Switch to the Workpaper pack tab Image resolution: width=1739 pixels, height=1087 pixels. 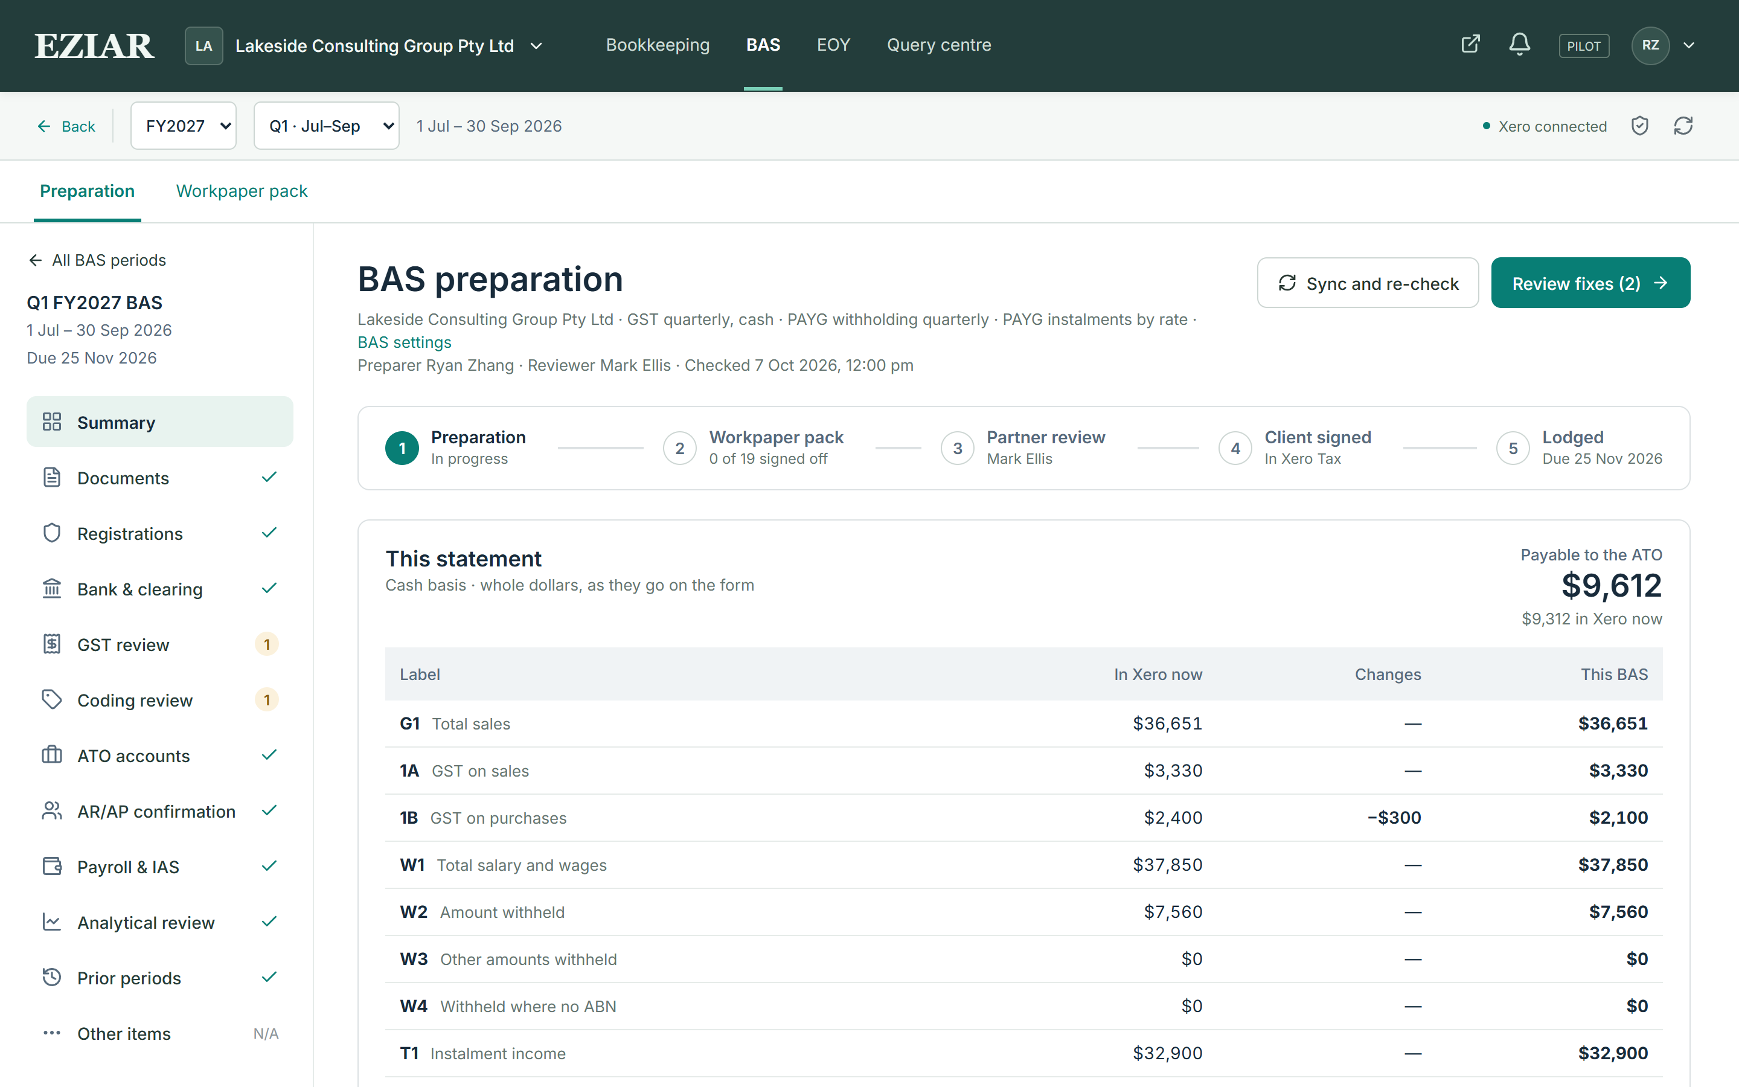[x=242, y=190]
